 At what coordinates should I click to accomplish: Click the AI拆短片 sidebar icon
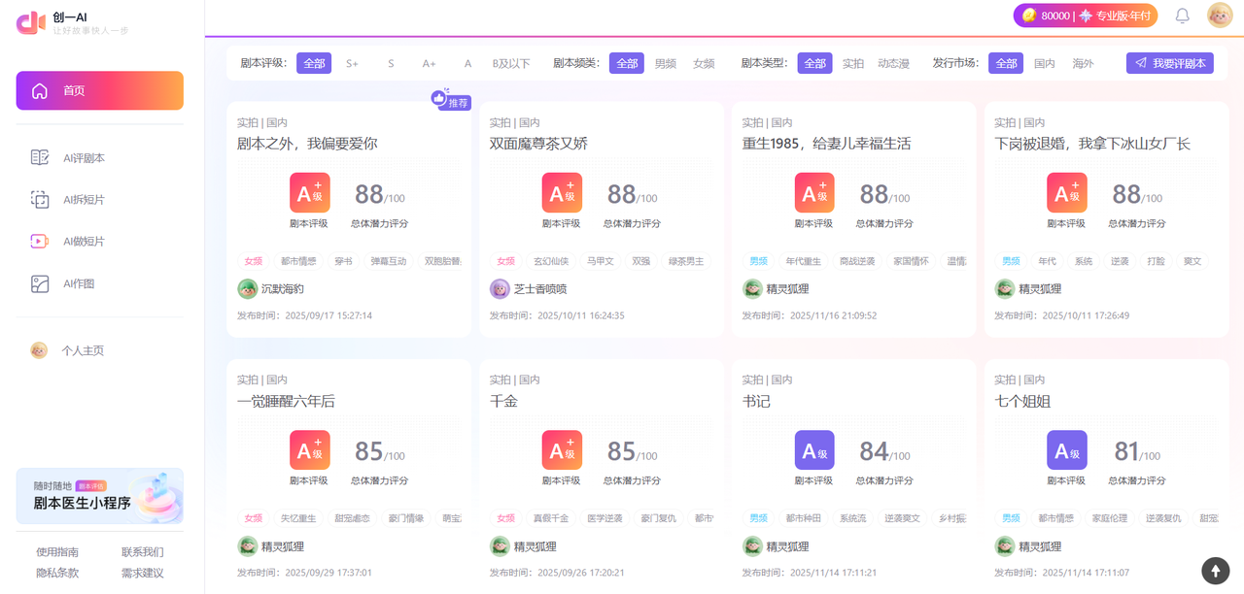(40, 199)
